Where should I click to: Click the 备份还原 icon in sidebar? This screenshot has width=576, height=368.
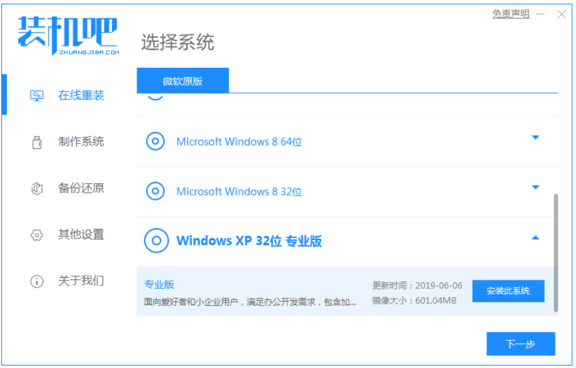37,189
